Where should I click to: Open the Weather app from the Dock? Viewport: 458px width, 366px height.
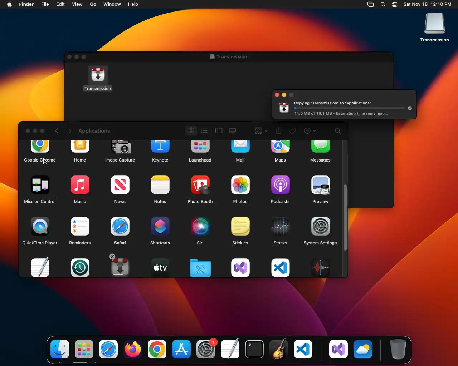pyautogui.click(x=363, y=349)
